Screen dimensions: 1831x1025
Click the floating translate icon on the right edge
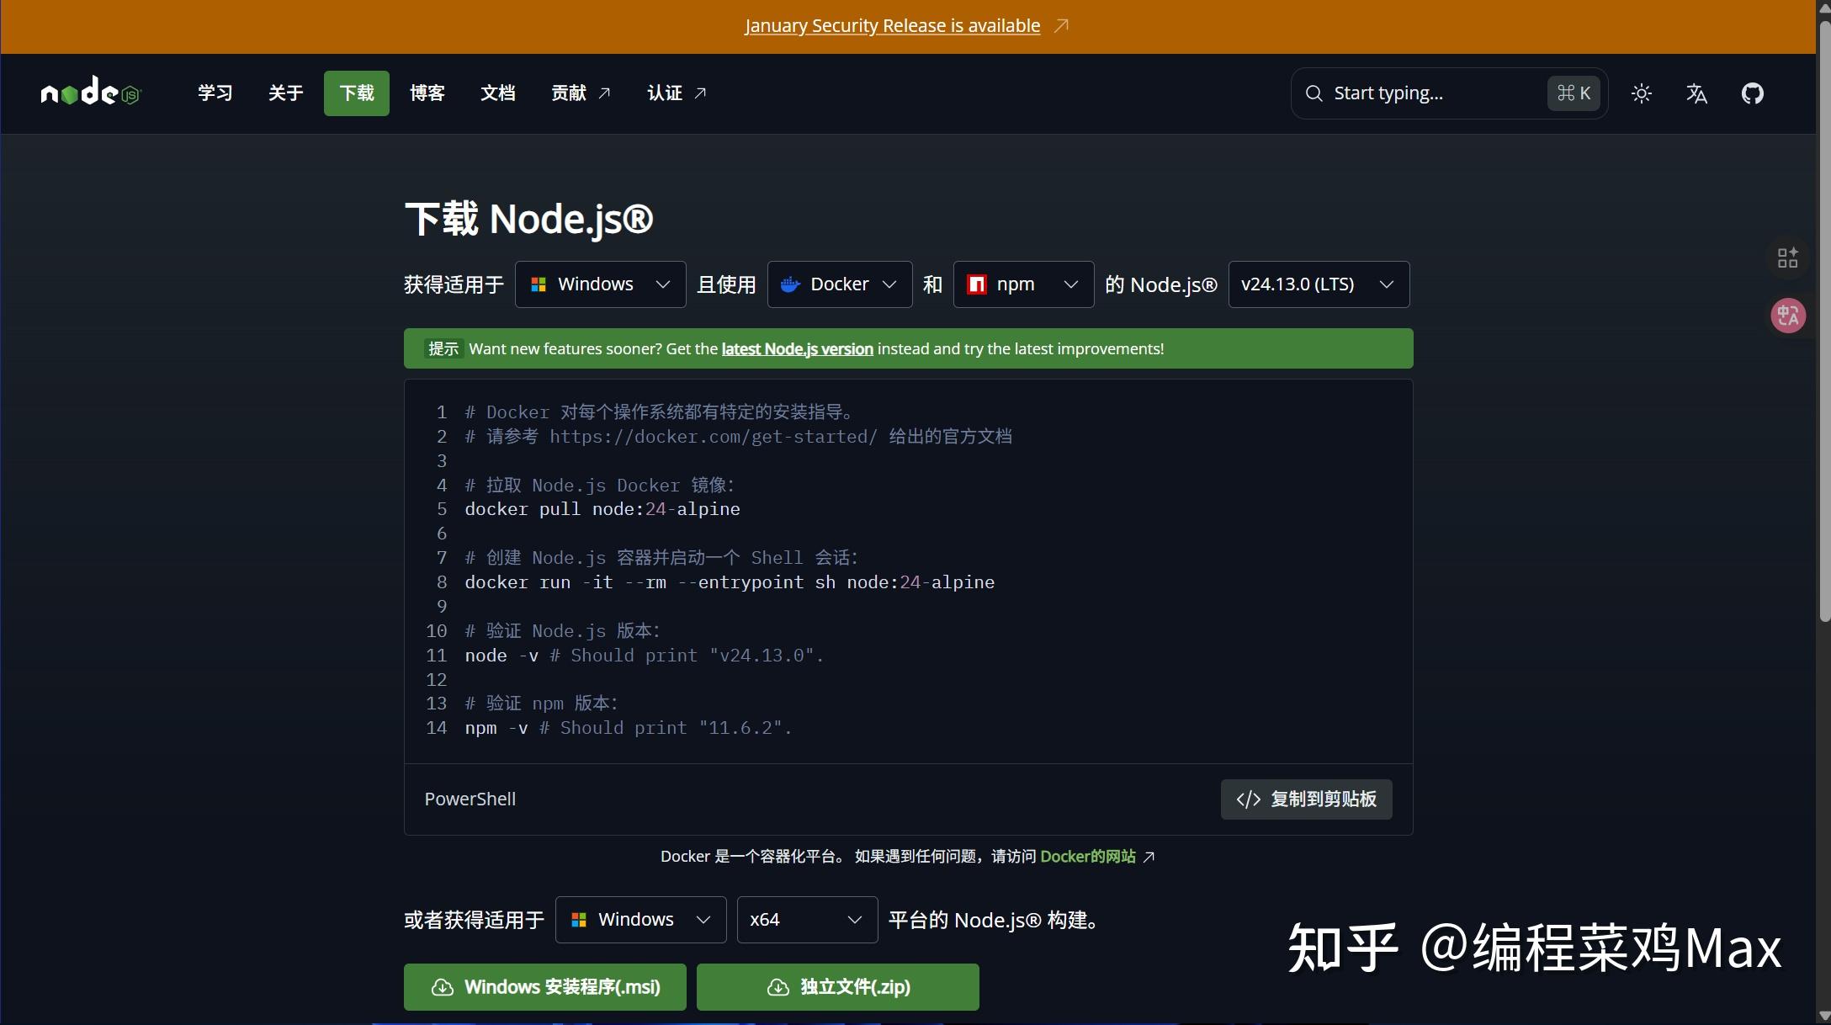pyautogui.click(x=1789, y=316)
